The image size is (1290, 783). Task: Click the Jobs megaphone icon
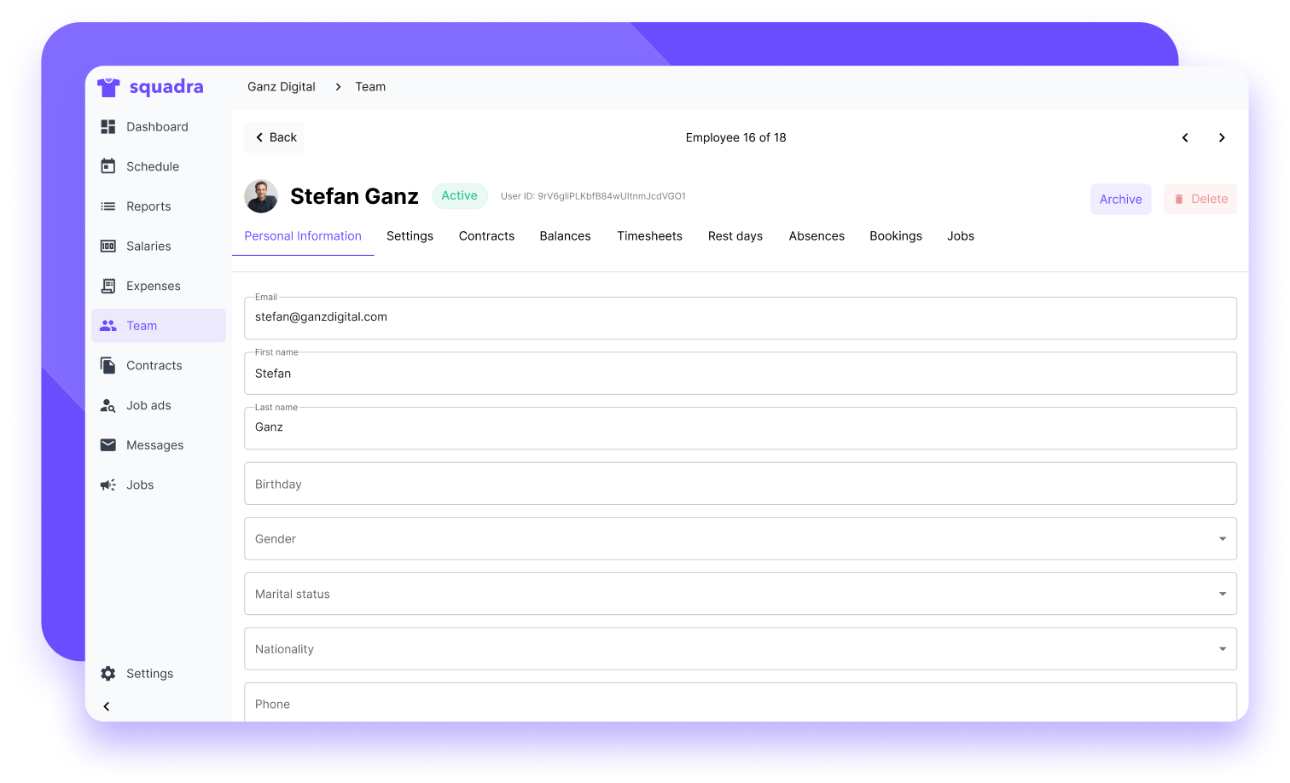pos(108,485)
